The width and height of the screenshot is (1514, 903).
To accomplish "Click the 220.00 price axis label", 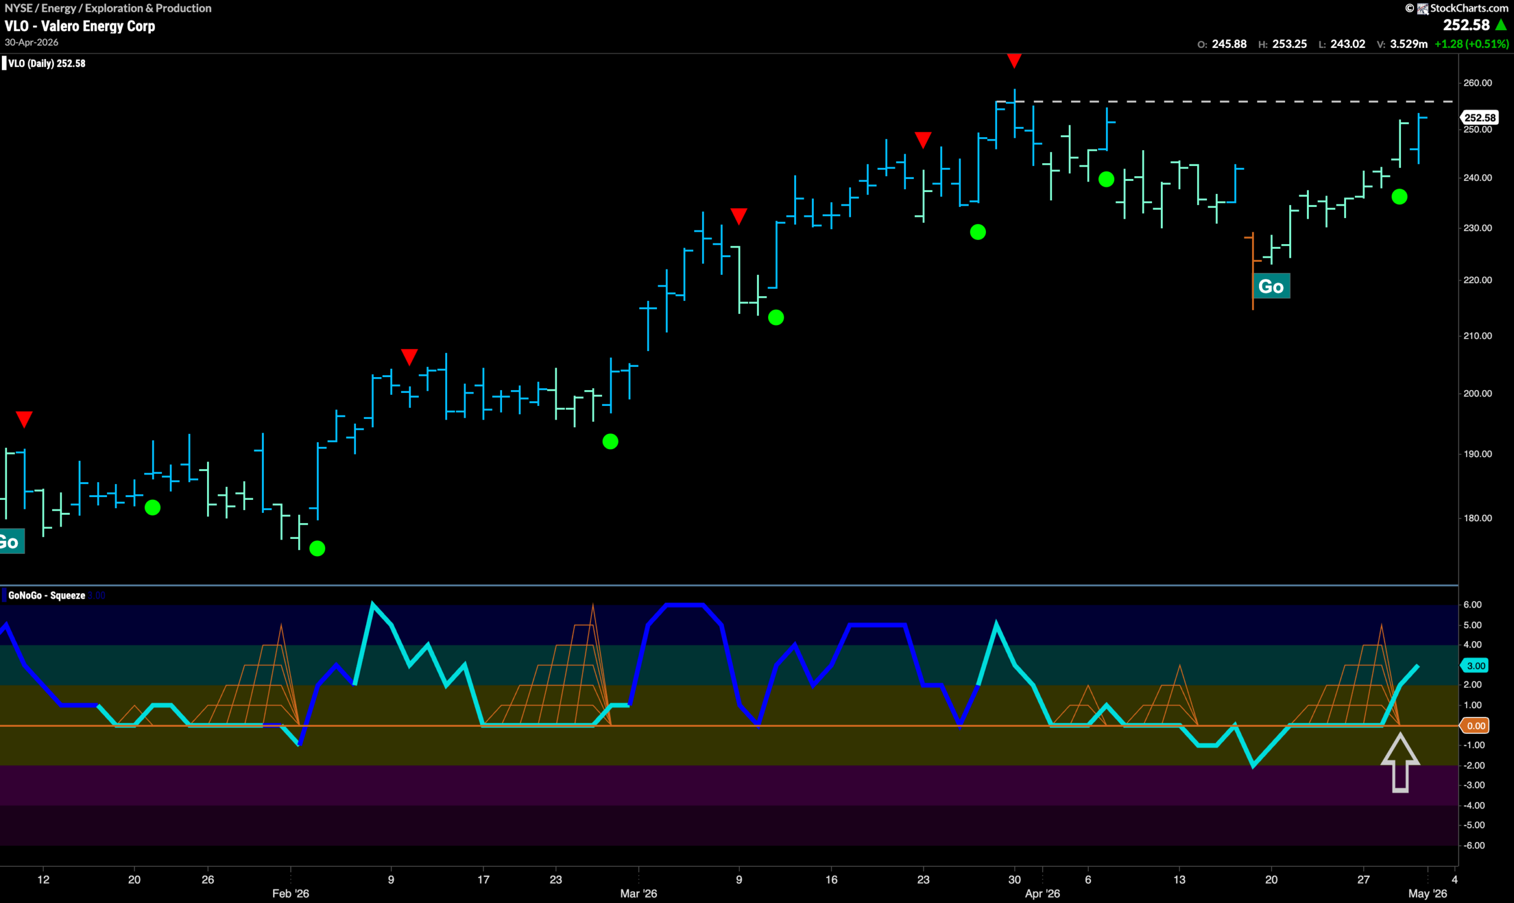I will pos(1477,280).
